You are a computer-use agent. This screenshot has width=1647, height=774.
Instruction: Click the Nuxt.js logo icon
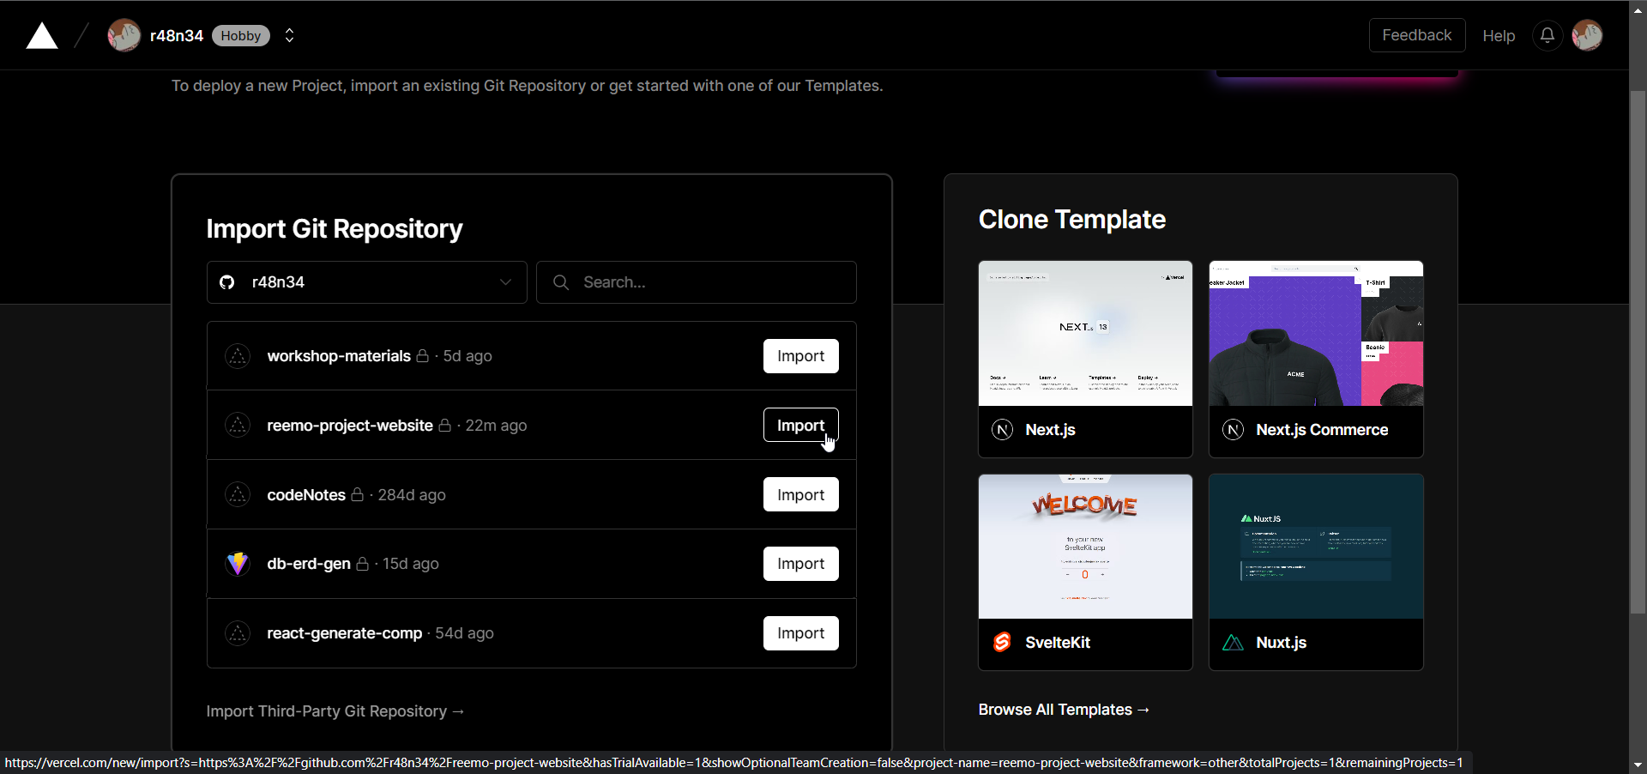click(1233, 643)
